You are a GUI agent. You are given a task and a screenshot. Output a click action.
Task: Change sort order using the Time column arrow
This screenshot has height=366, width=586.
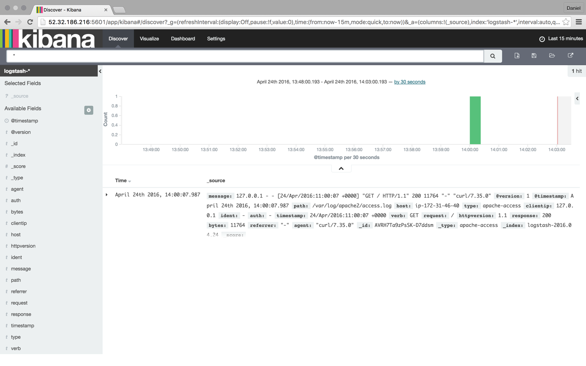[130, 181]
